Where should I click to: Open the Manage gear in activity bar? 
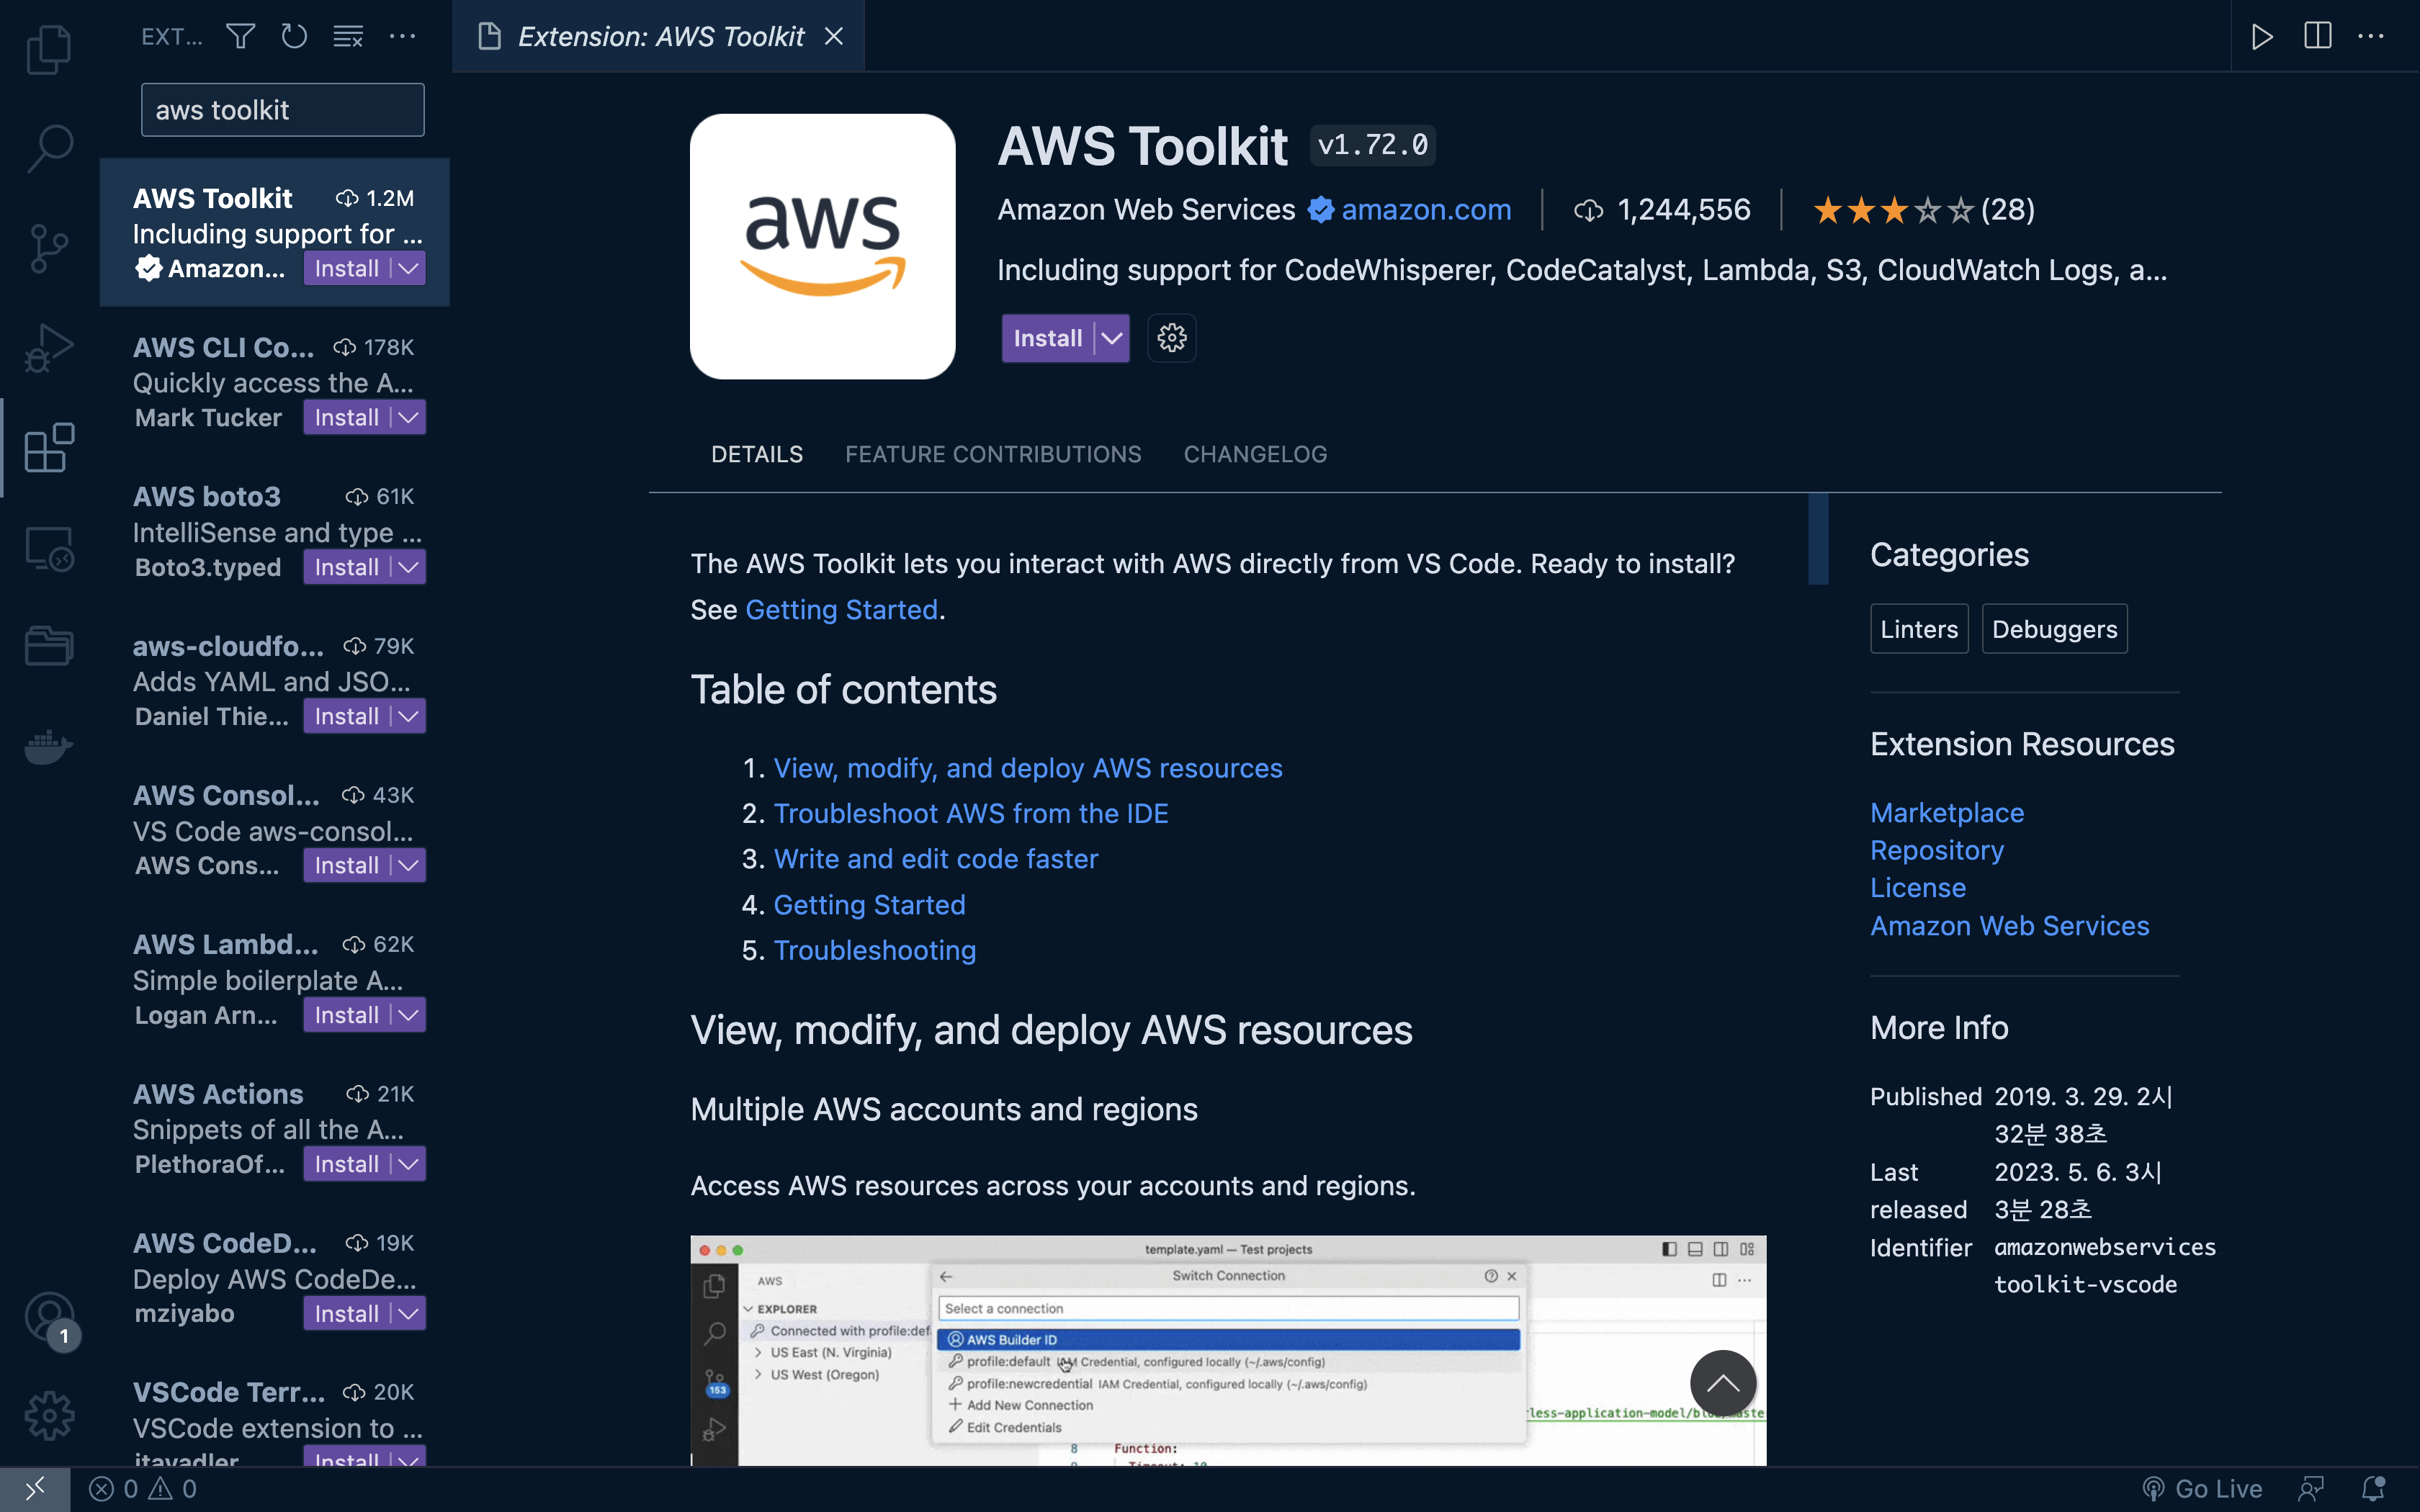point(48,1416)
